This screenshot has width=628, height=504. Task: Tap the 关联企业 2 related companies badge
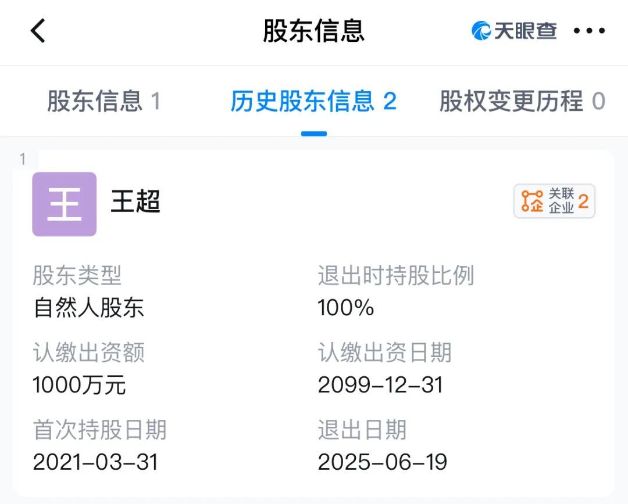pos(554,201)
